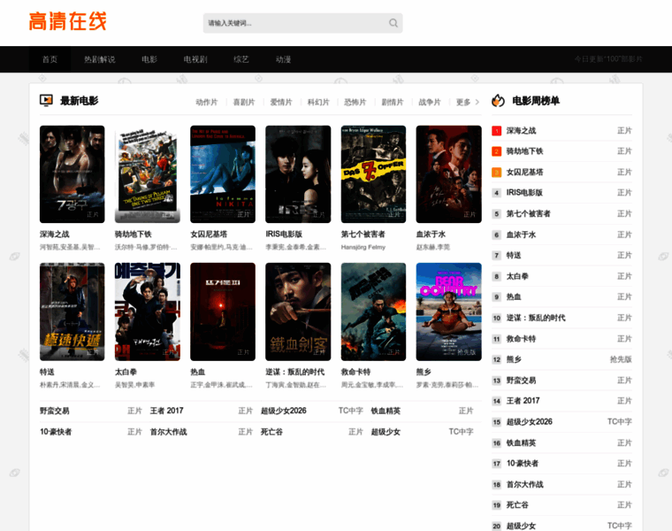Open the 骑劫地下铁 movie poster
The width and height of the screenshot is (672, 531).
(x=148, y=174)
